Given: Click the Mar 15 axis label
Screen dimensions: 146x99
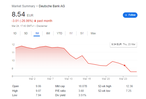Looking at the screenshot, I should (87, 79).
